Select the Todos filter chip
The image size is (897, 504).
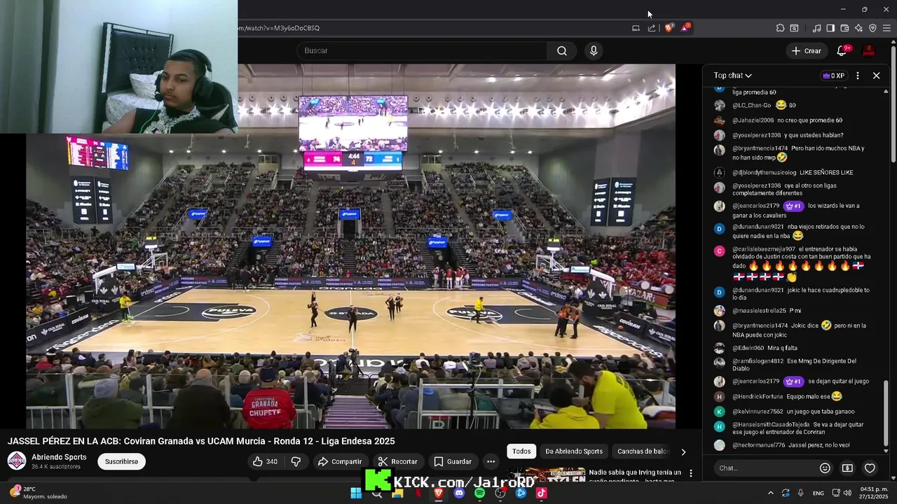point(521,451)
